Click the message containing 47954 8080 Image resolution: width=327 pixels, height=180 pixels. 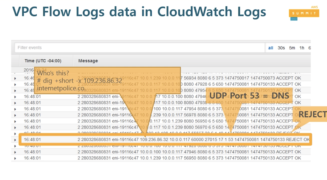189,109
